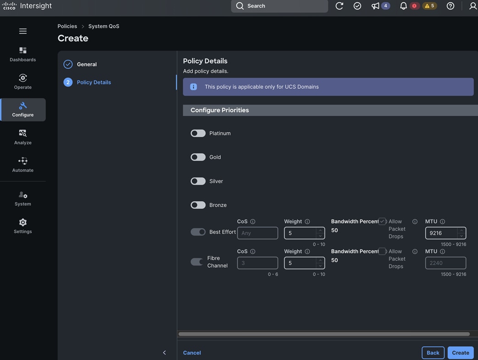Click the Fibre Channel MTU field showing 2240
This screenshot has width=478, height=360.
click(446, 263)
